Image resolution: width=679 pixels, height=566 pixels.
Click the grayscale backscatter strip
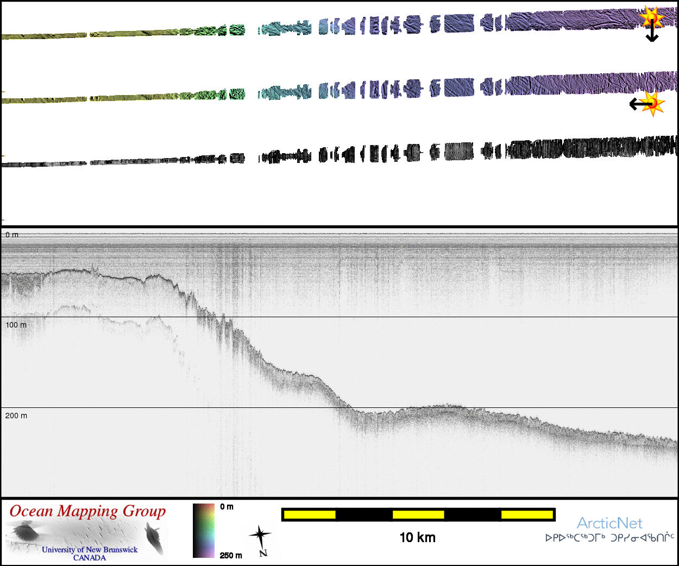tap(380, 153)
